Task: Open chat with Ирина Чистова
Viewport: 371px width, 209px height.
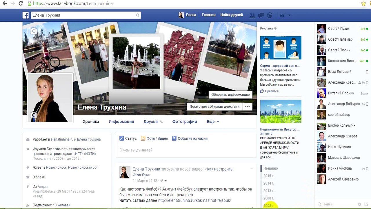Action: tap(343, 168)
